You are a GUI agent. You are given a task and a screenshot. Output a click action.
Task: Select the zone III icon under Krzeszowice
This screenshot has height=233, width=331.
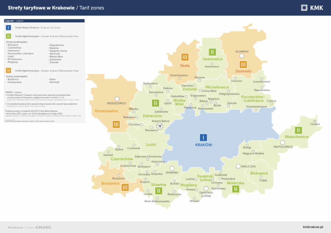(116, 125)
